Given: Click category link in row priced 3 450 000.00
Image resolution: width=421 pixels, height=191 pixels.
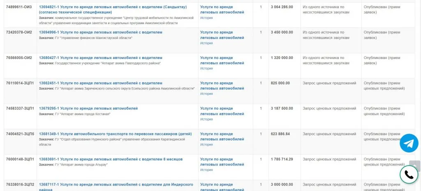Looking at the screenshot, I should coord(222,35).
